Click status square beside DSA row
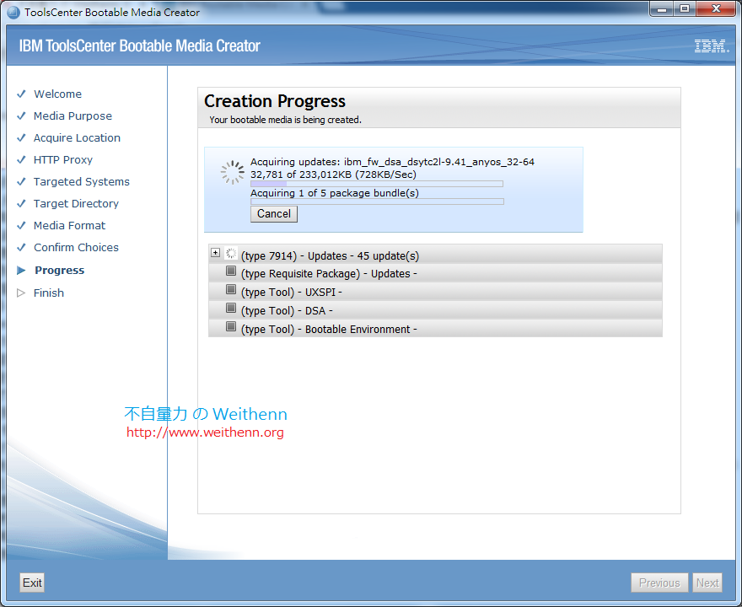742x607 pixels. click(x=231, y=308)
